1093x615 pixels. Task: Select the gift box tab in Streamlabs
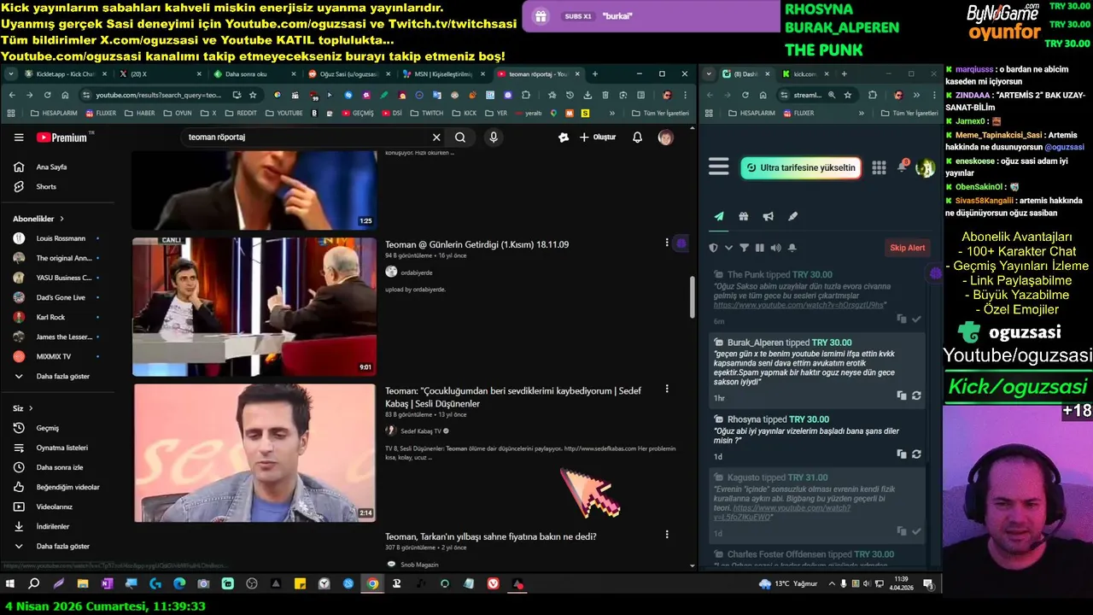744,217
